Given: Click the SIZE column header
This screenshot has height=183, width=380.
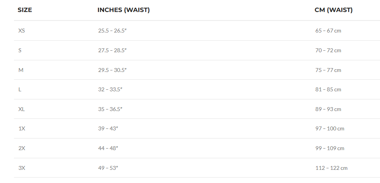Looking at the screenshot, I should pos(25,10).
